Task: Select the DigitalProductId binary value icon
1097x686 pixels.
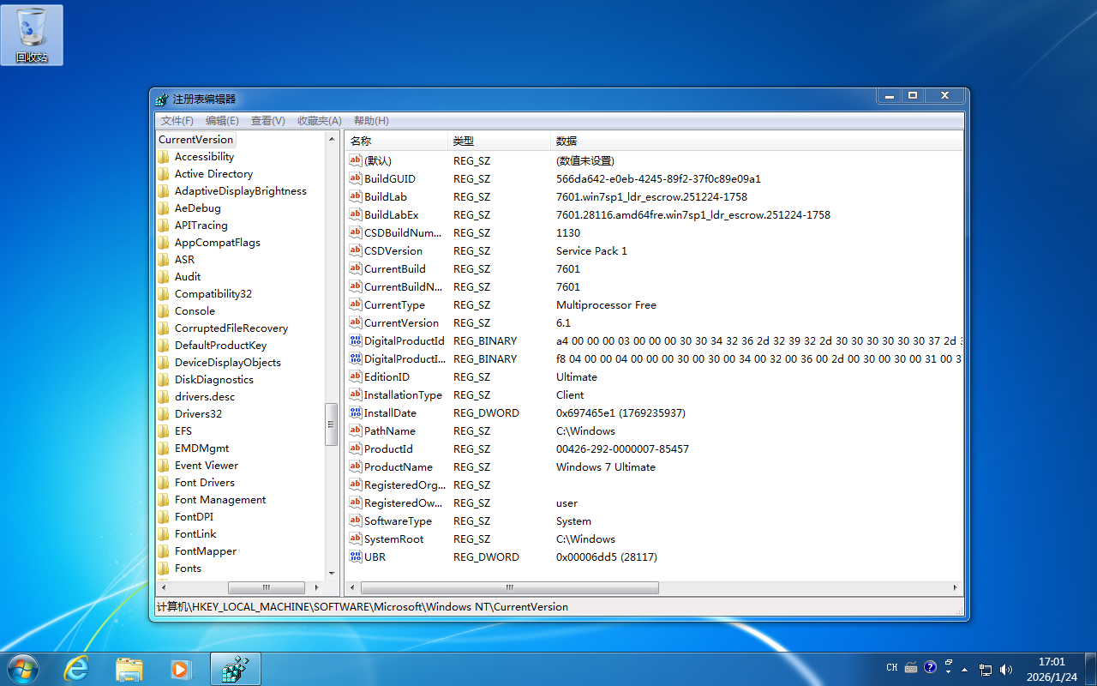Action: [357, 340]
